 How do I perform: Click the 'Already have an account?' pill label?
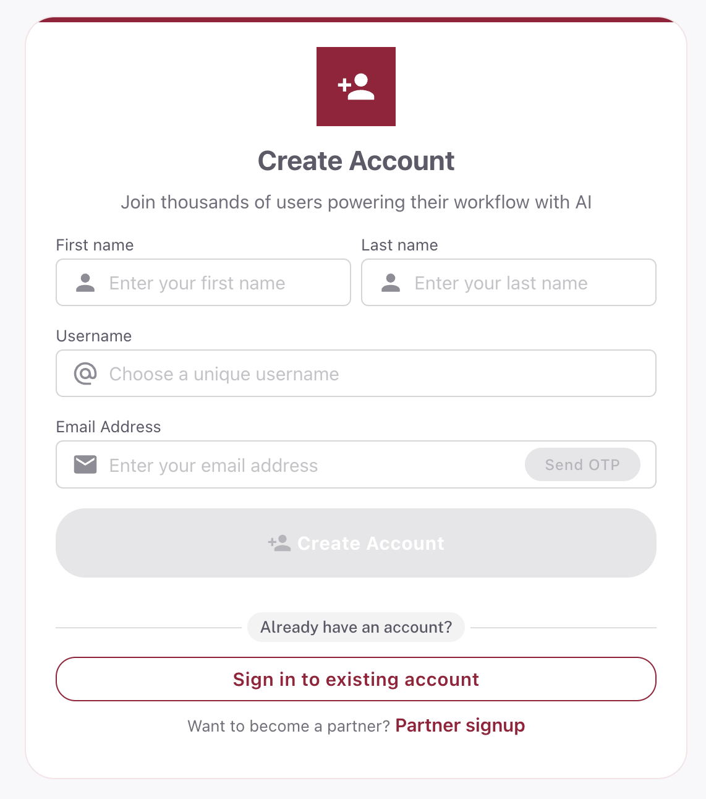(356, 627)
